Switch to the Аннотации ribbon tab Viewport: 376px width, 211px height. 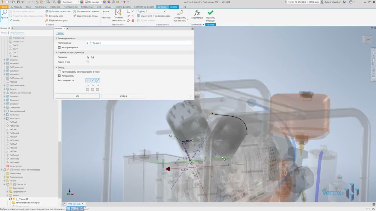tap(40, 6)
